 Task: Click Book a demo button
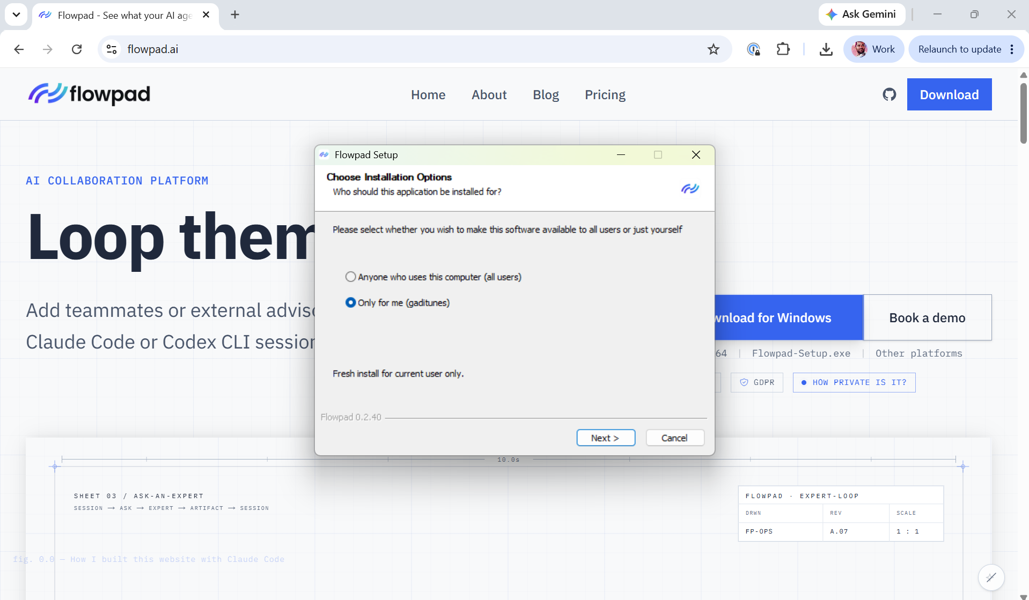(928, 317)
